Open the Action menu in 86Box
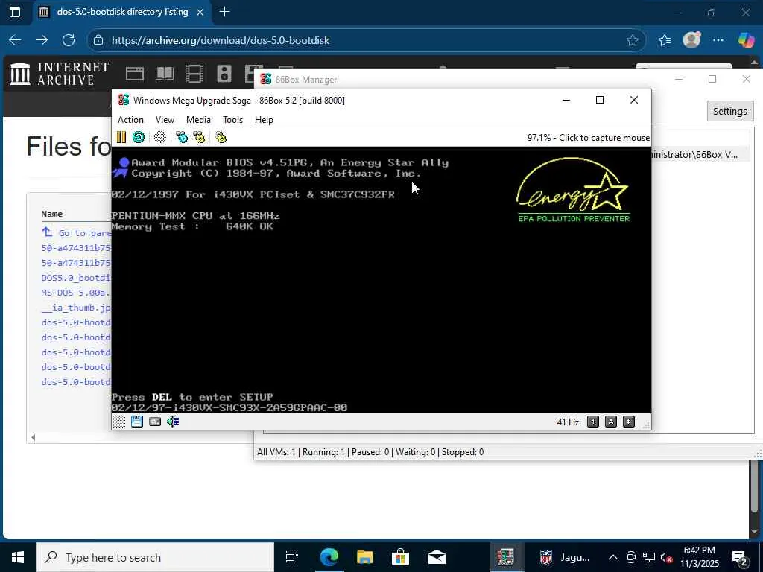This screenshot has width=763, height=572. point(130,120)
